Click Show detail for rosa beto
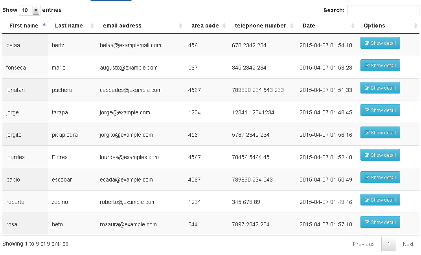Viewport: 421px width, 255px height. pos(380,222)
